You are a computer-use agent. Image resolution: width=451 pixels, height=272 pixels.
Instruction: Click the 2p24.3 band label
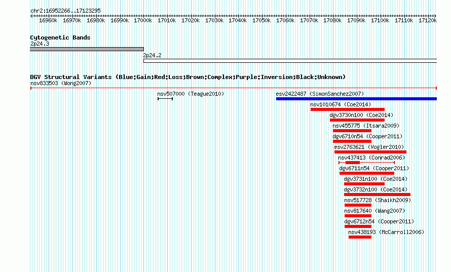click(x=40, y=44)
